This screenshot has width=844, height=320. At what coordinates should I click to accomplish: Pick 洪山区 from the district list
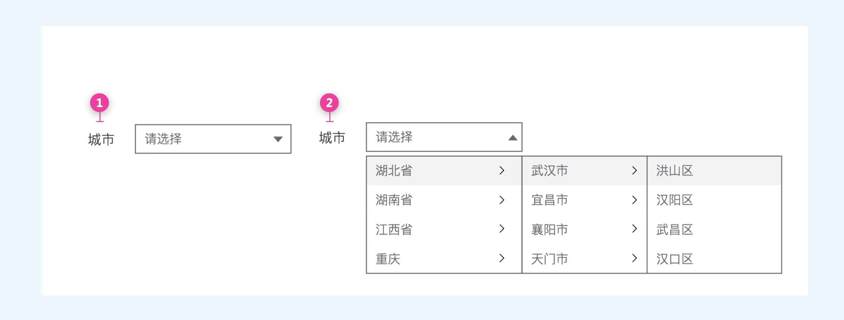[x=675, y=171]
